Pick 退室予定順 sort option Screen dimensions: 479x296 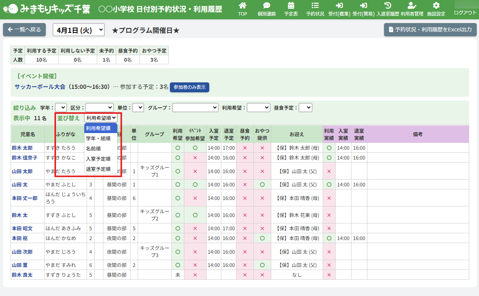tap(98, 169)
